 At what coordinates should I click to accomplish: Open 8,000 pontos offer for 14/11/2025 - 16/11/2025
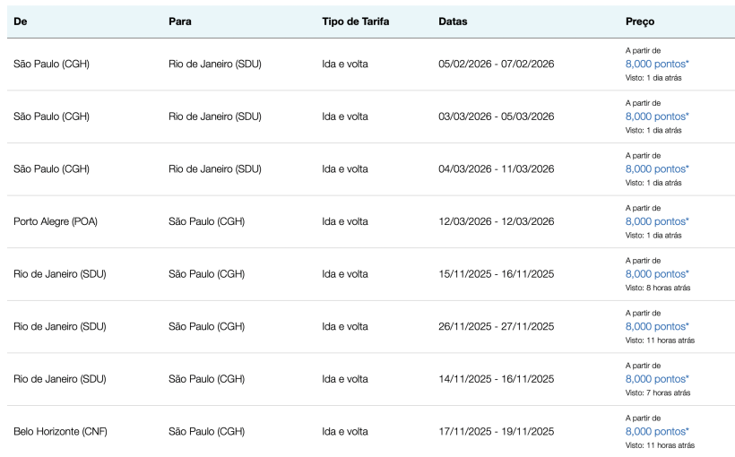tap(656, 379)
